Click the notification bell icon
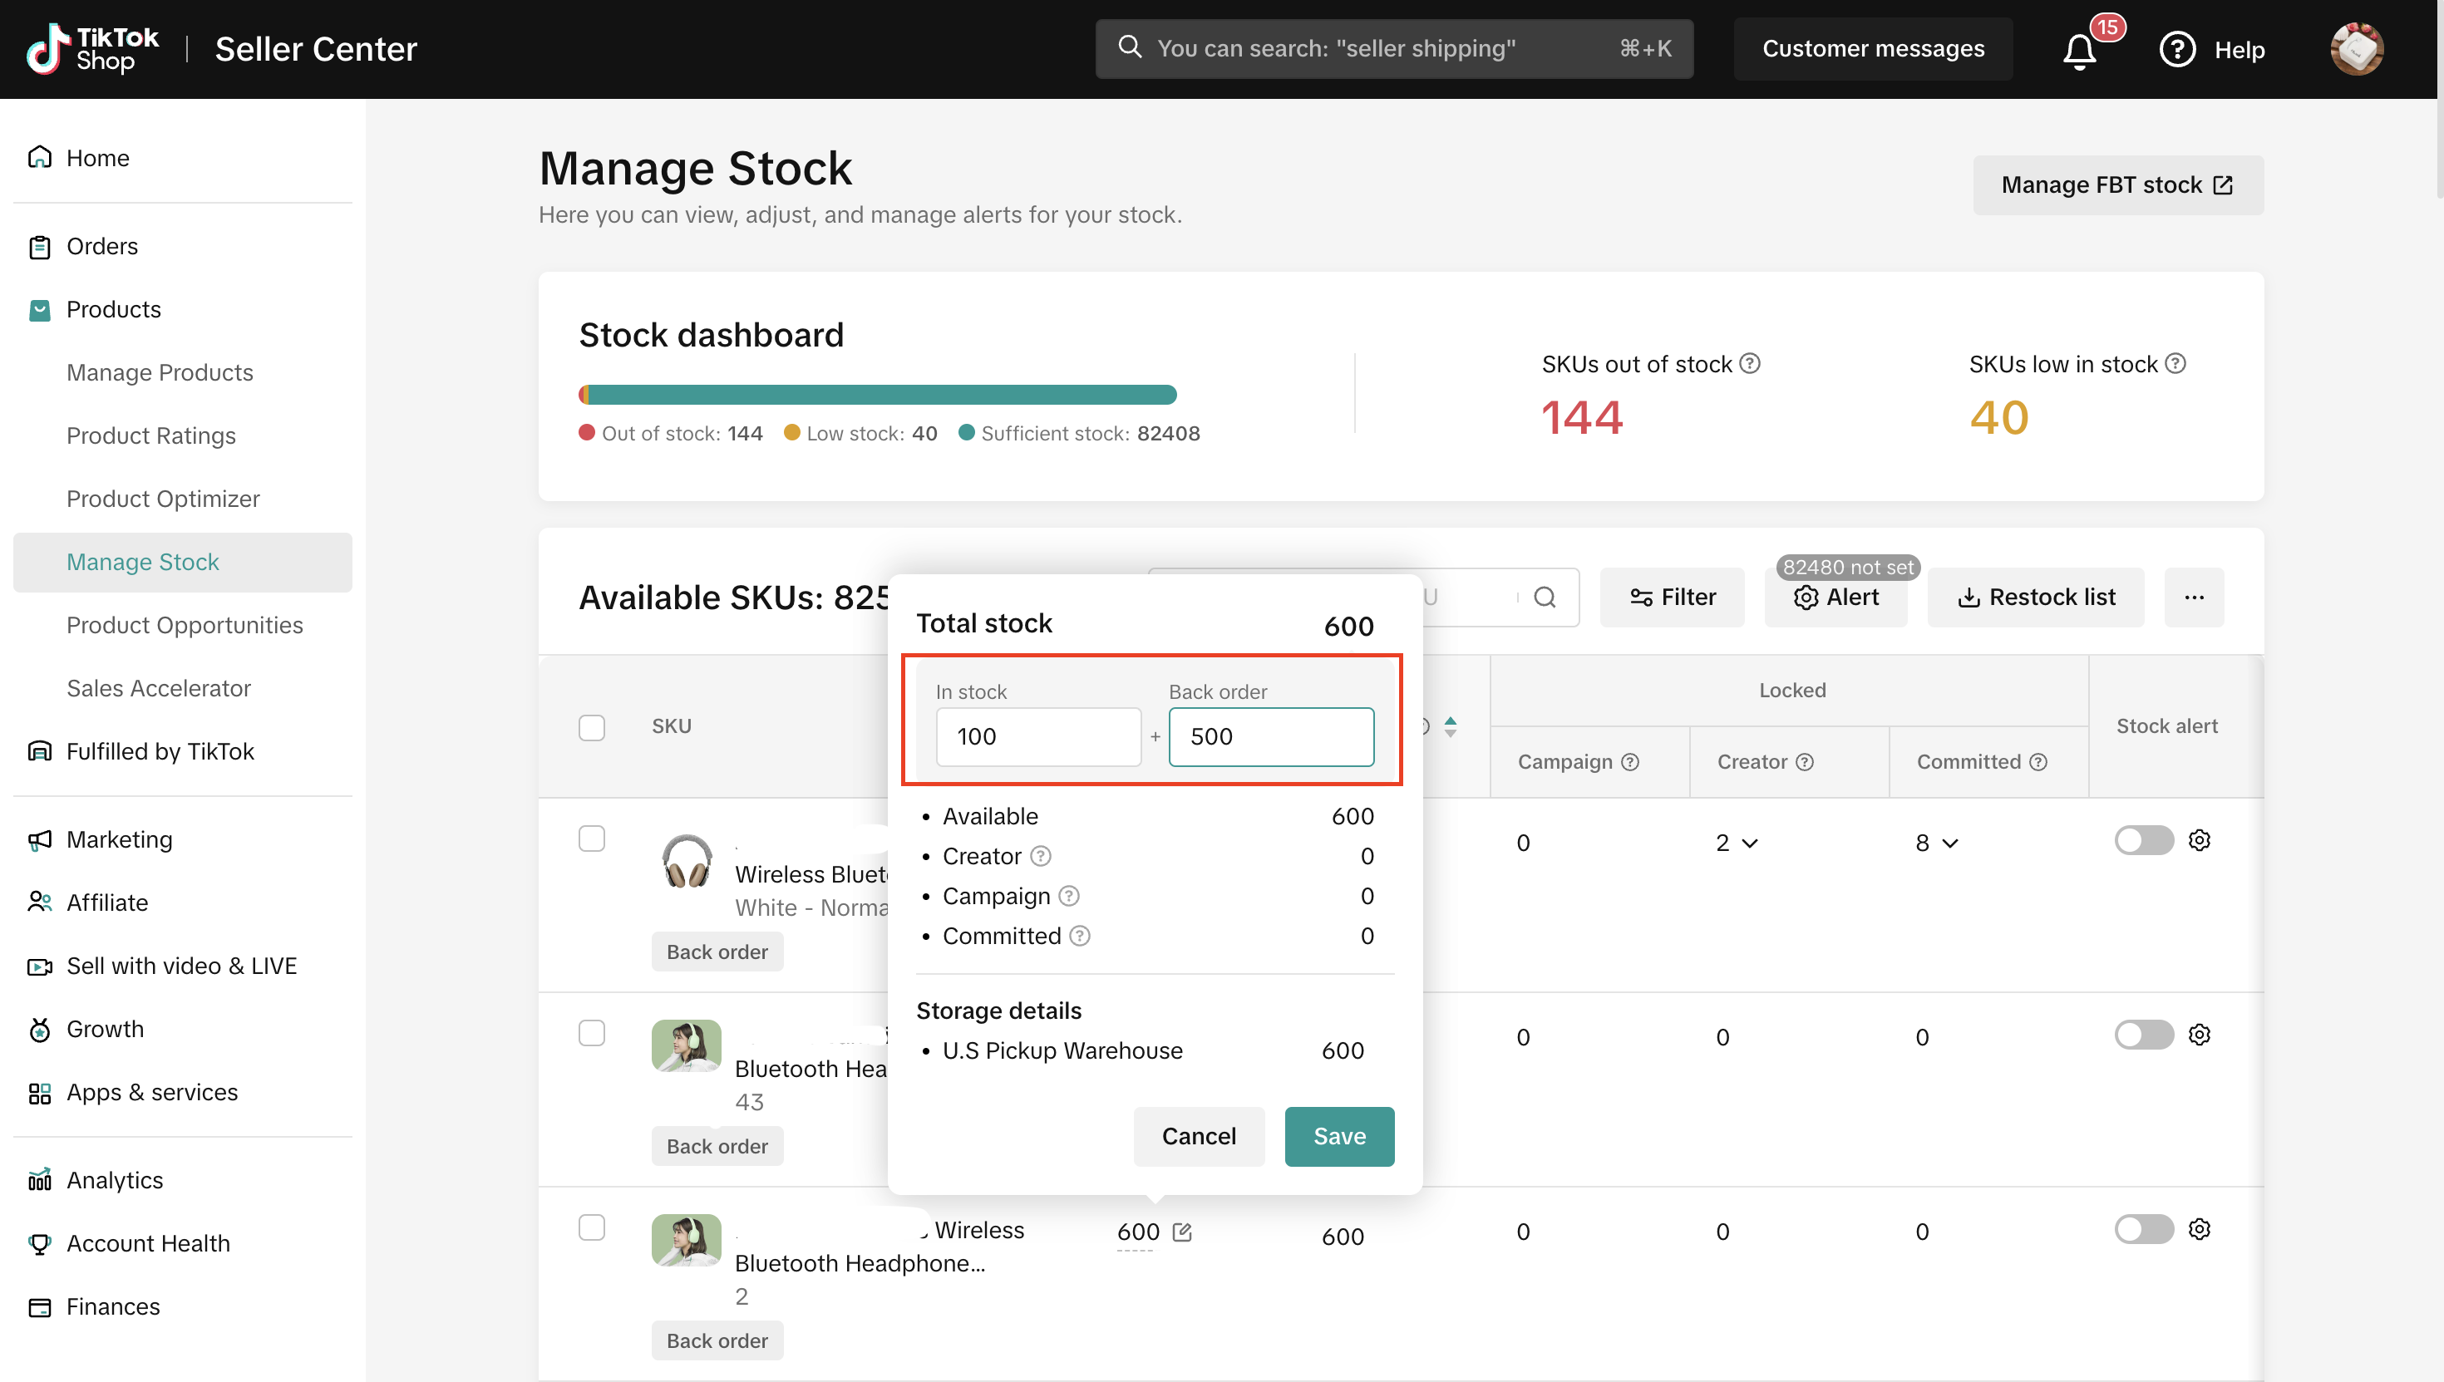 click(2079, 51)
